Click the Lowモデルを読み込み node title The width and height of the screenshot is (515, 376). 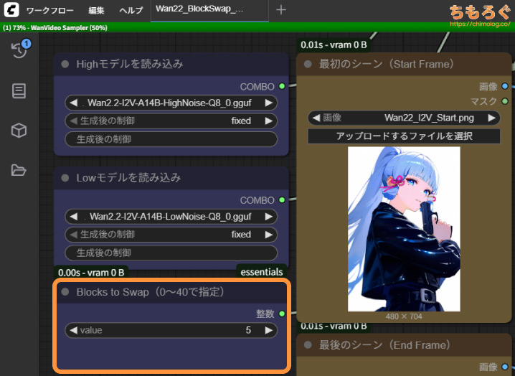point(128,178)
